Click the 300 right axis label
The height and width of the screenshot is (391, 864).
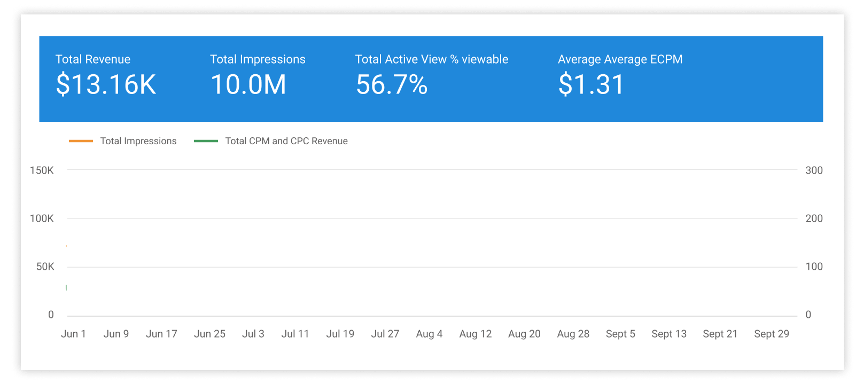(x=814, y=170)
